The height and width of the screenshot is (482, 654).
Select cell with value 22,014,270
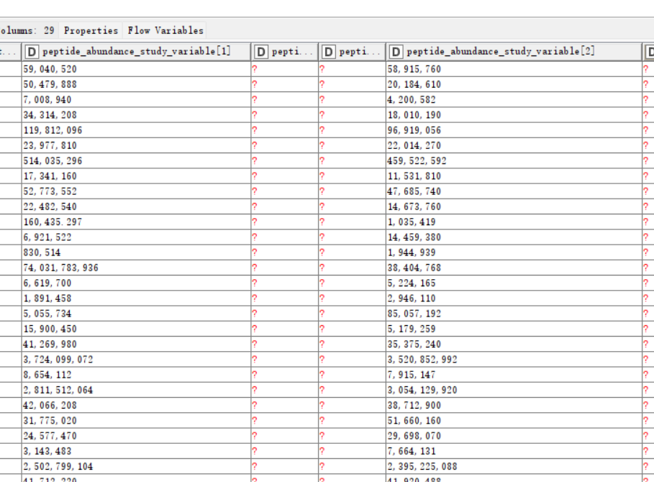[514, 145]
